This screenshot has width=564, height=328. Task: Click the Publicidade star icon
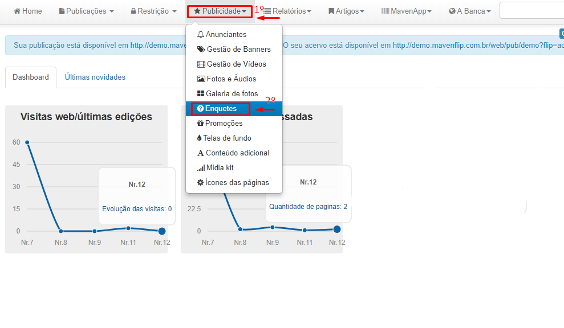click(197, 11)
